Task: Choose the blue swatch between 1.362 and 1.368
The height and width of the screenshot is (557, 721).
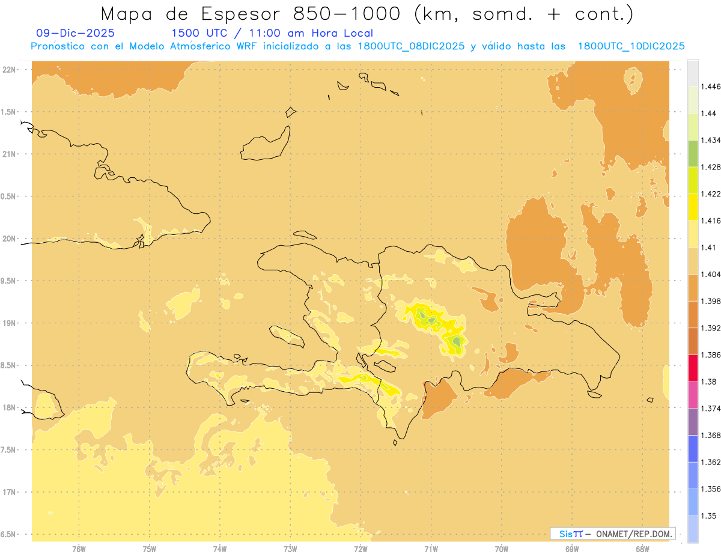Action: tap(693, 449)
